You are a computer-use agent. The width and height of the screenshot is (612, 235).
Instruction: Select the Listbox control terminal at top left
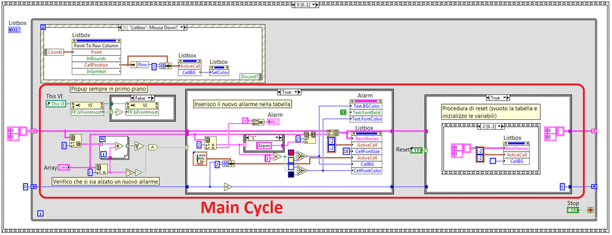(x=15, y=30)
